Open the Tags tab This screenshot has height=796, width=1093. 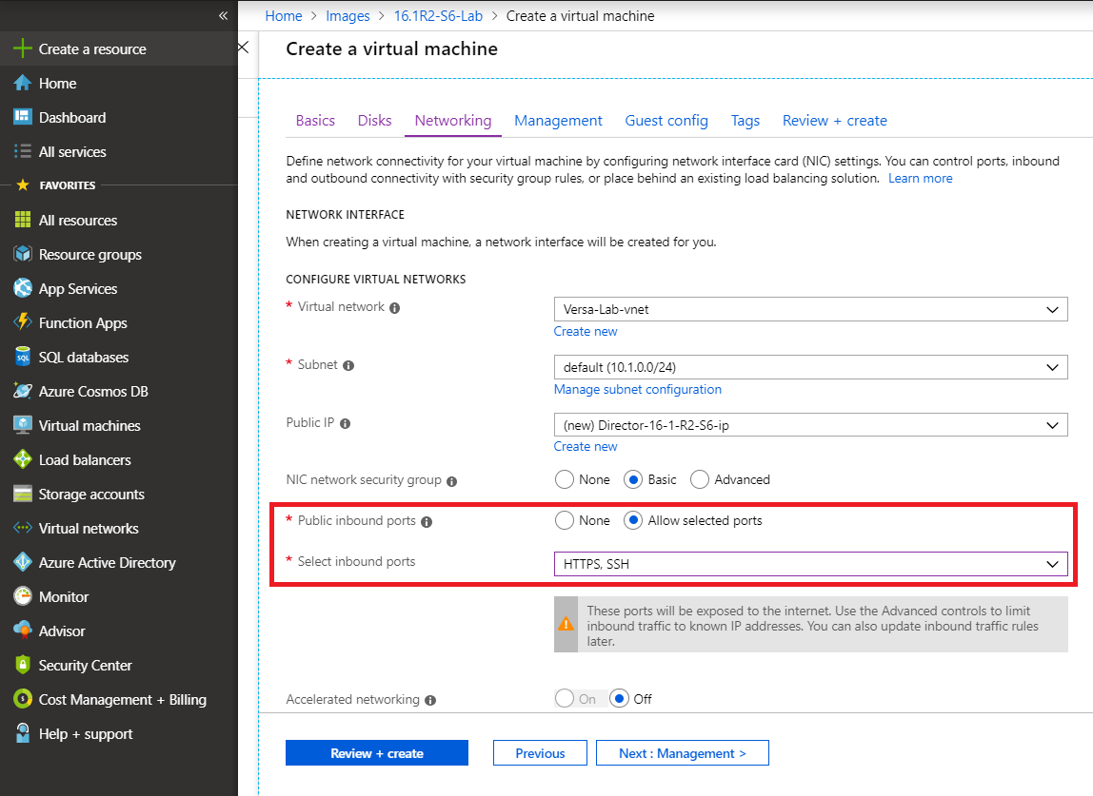745,121
